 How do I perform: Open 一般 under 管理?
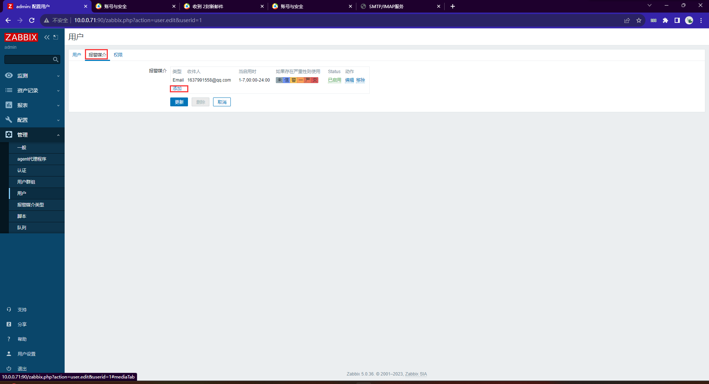click(37, 148)
